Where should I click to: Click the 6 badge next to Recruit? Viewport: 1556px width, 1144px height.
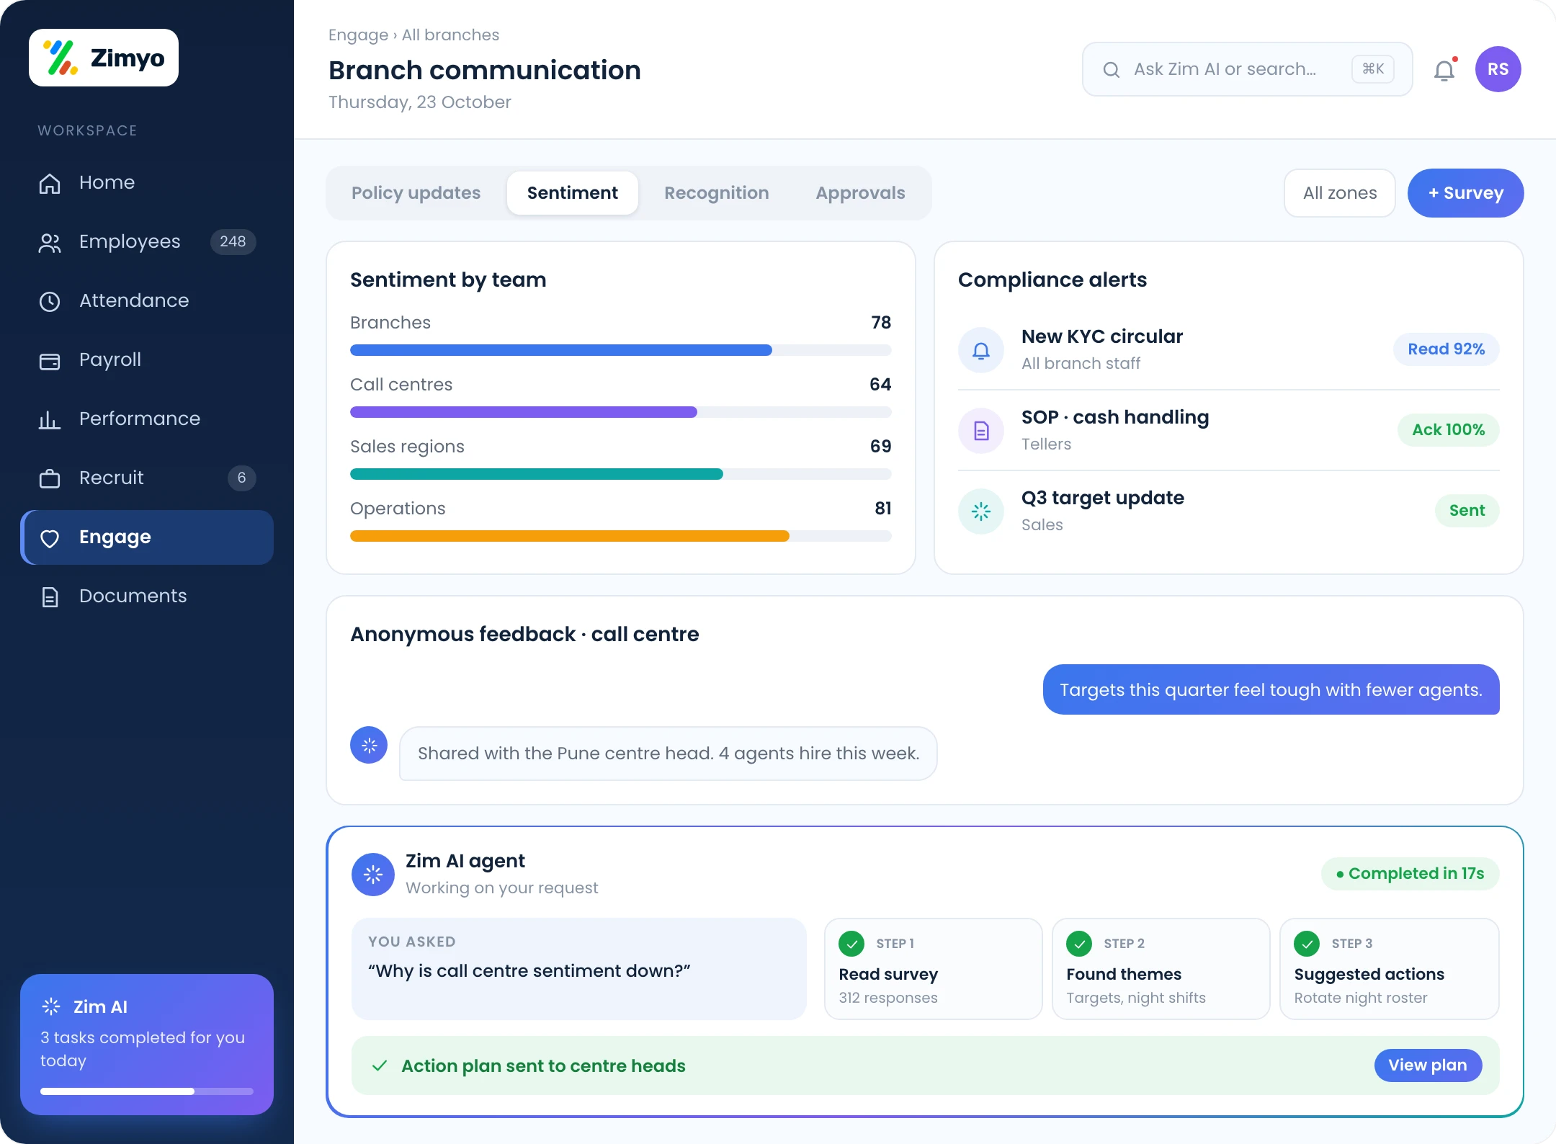(x=242, y=478)
